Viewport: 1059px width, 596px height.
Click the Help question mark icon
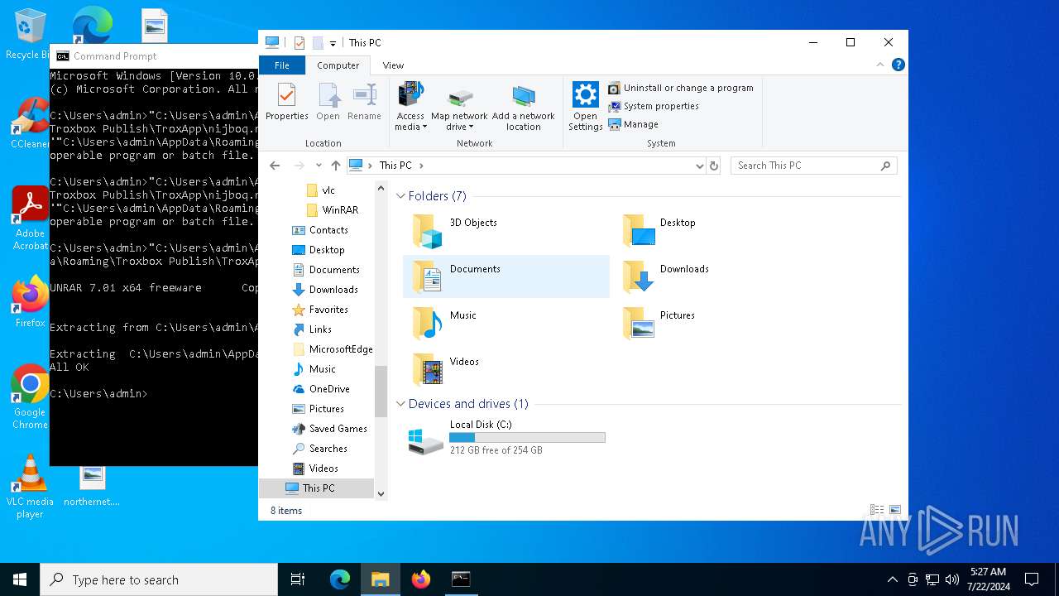(x=898, y=65)
